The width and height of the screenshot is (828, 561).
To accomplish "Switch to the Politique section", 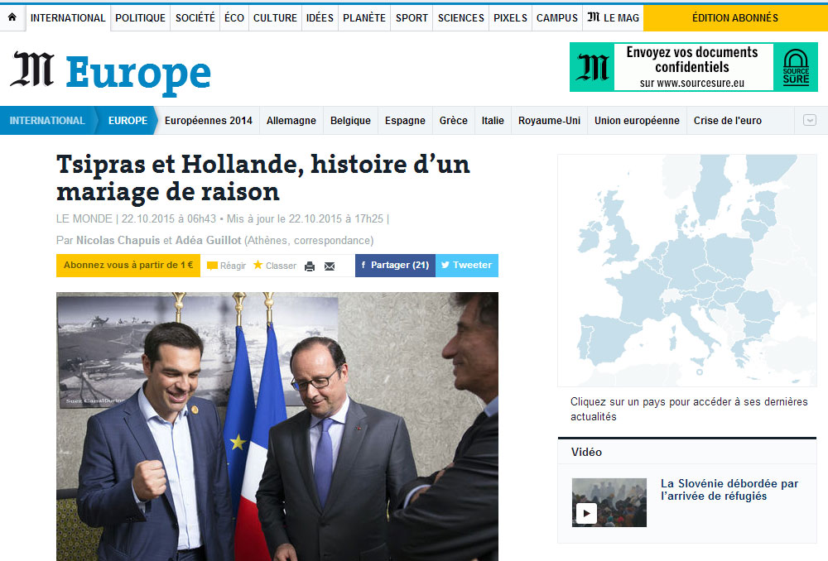I will 141,18.
